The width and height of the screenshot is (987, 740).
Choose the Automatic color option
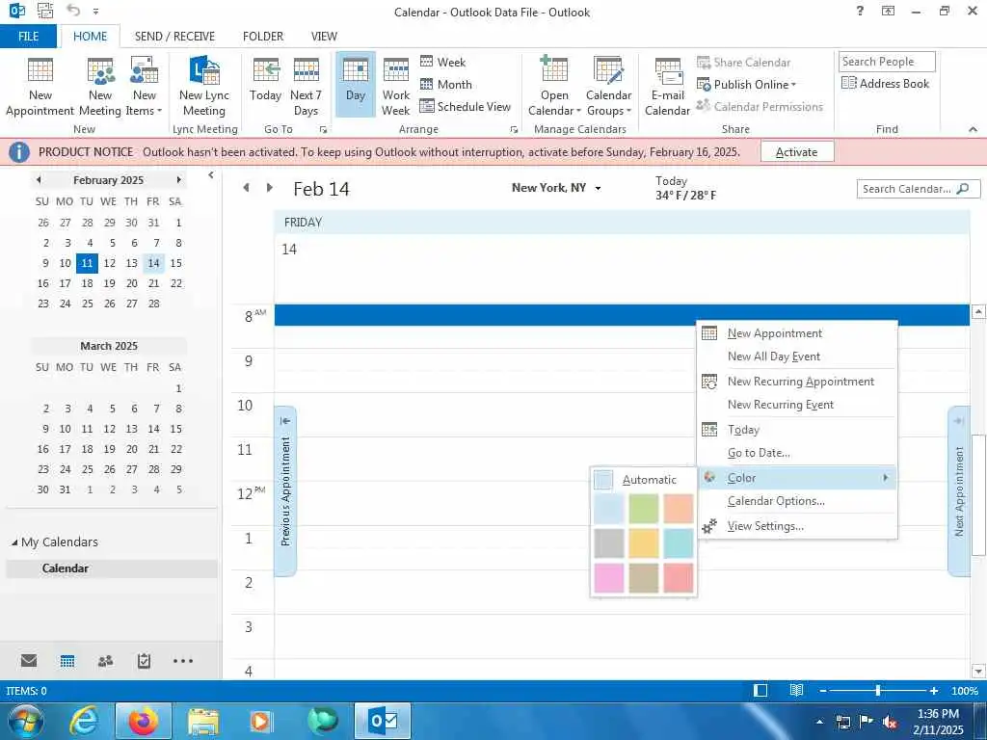[643, 480]
